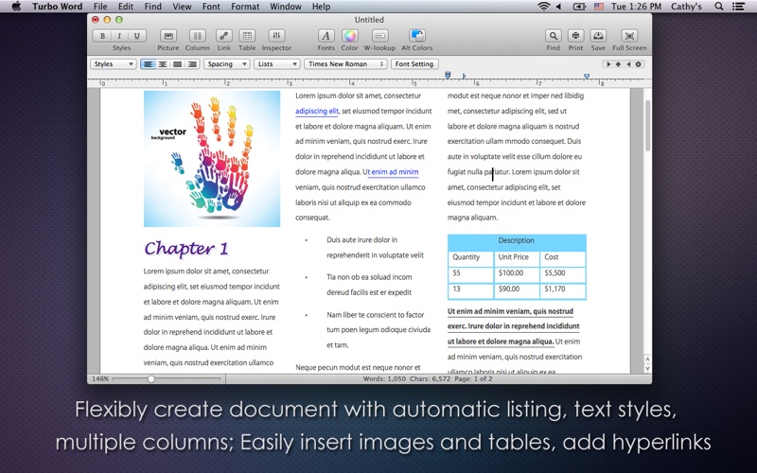The image size is (757, 473).
Task: Click the Font Setting button
Action: coord(414,63)
